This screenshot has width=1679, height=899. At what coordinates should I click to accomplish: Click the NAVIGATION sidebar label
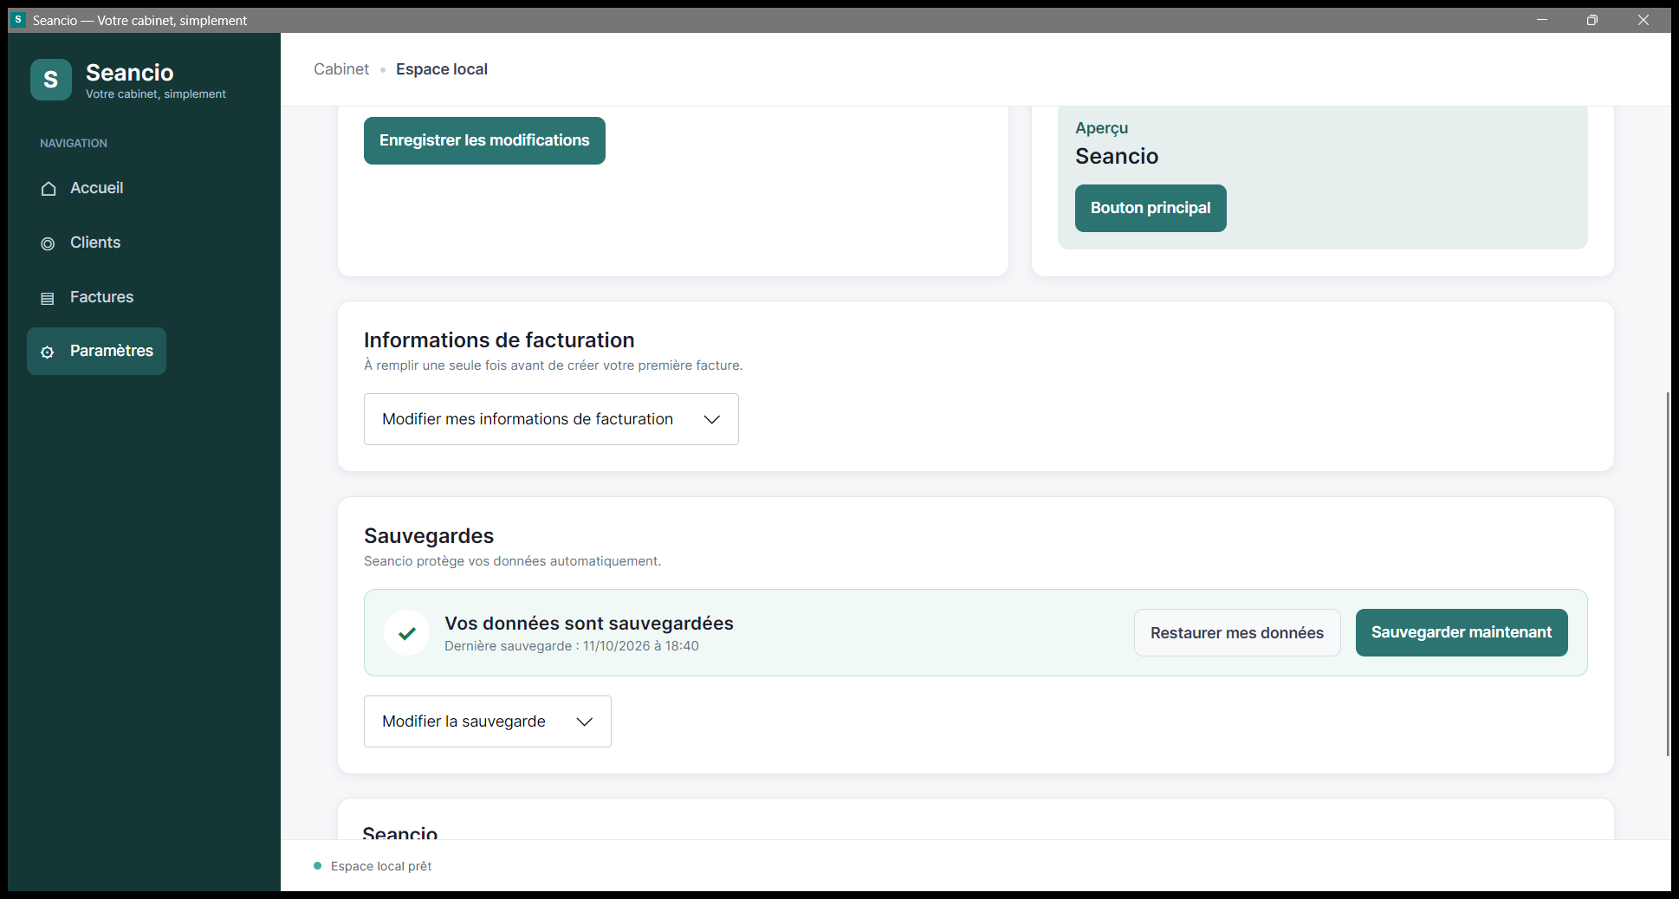[x=74, y=144]
